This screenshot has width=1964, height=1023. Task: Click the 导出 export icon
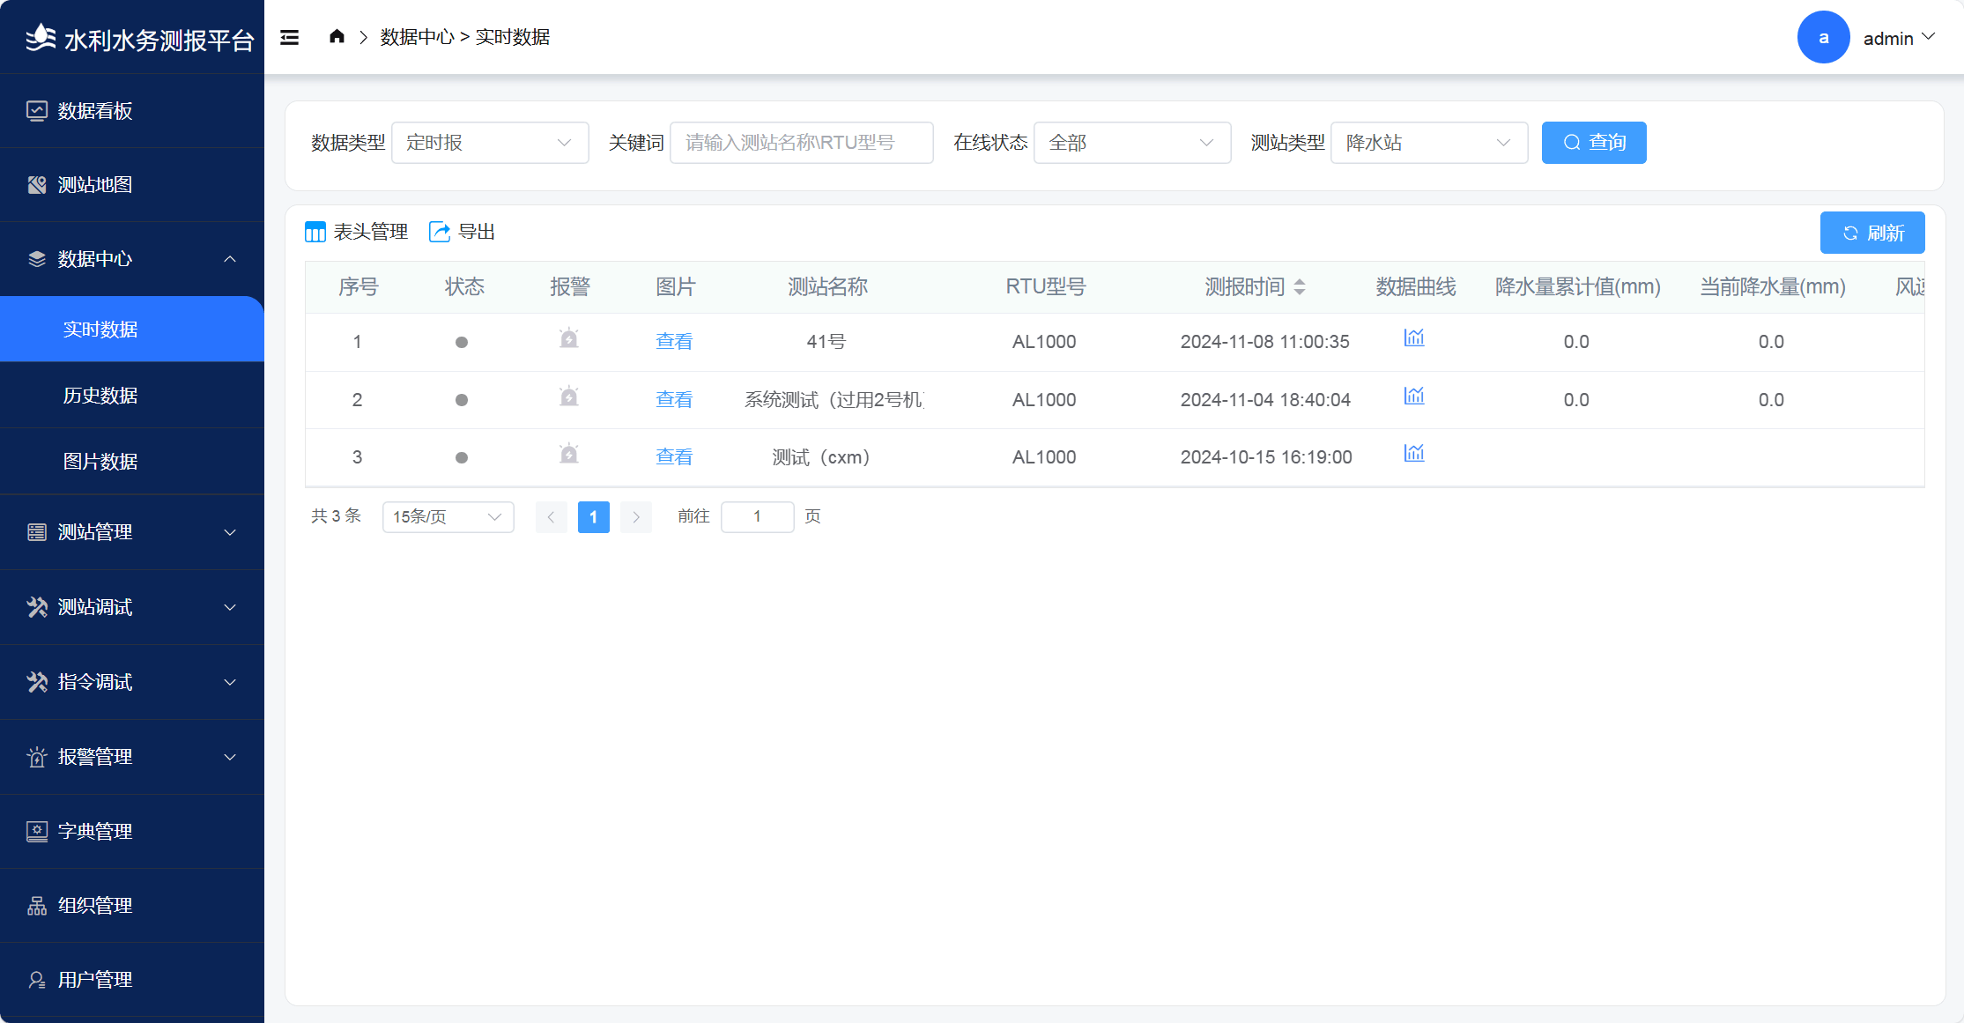[x=439, y=232]
